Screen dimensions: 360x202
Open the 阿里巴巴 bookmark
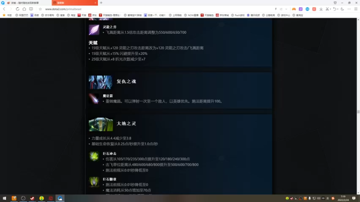(22, 15)
